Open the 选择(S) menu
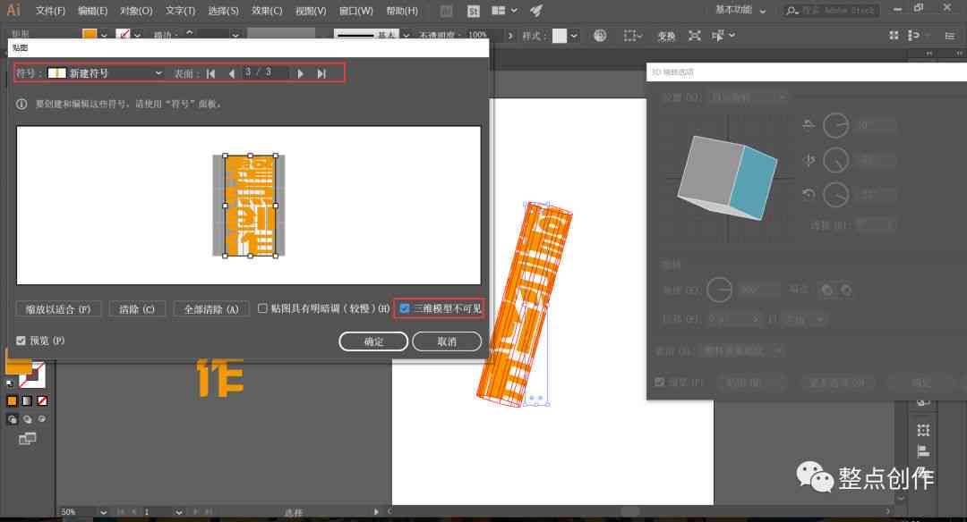 223,11
